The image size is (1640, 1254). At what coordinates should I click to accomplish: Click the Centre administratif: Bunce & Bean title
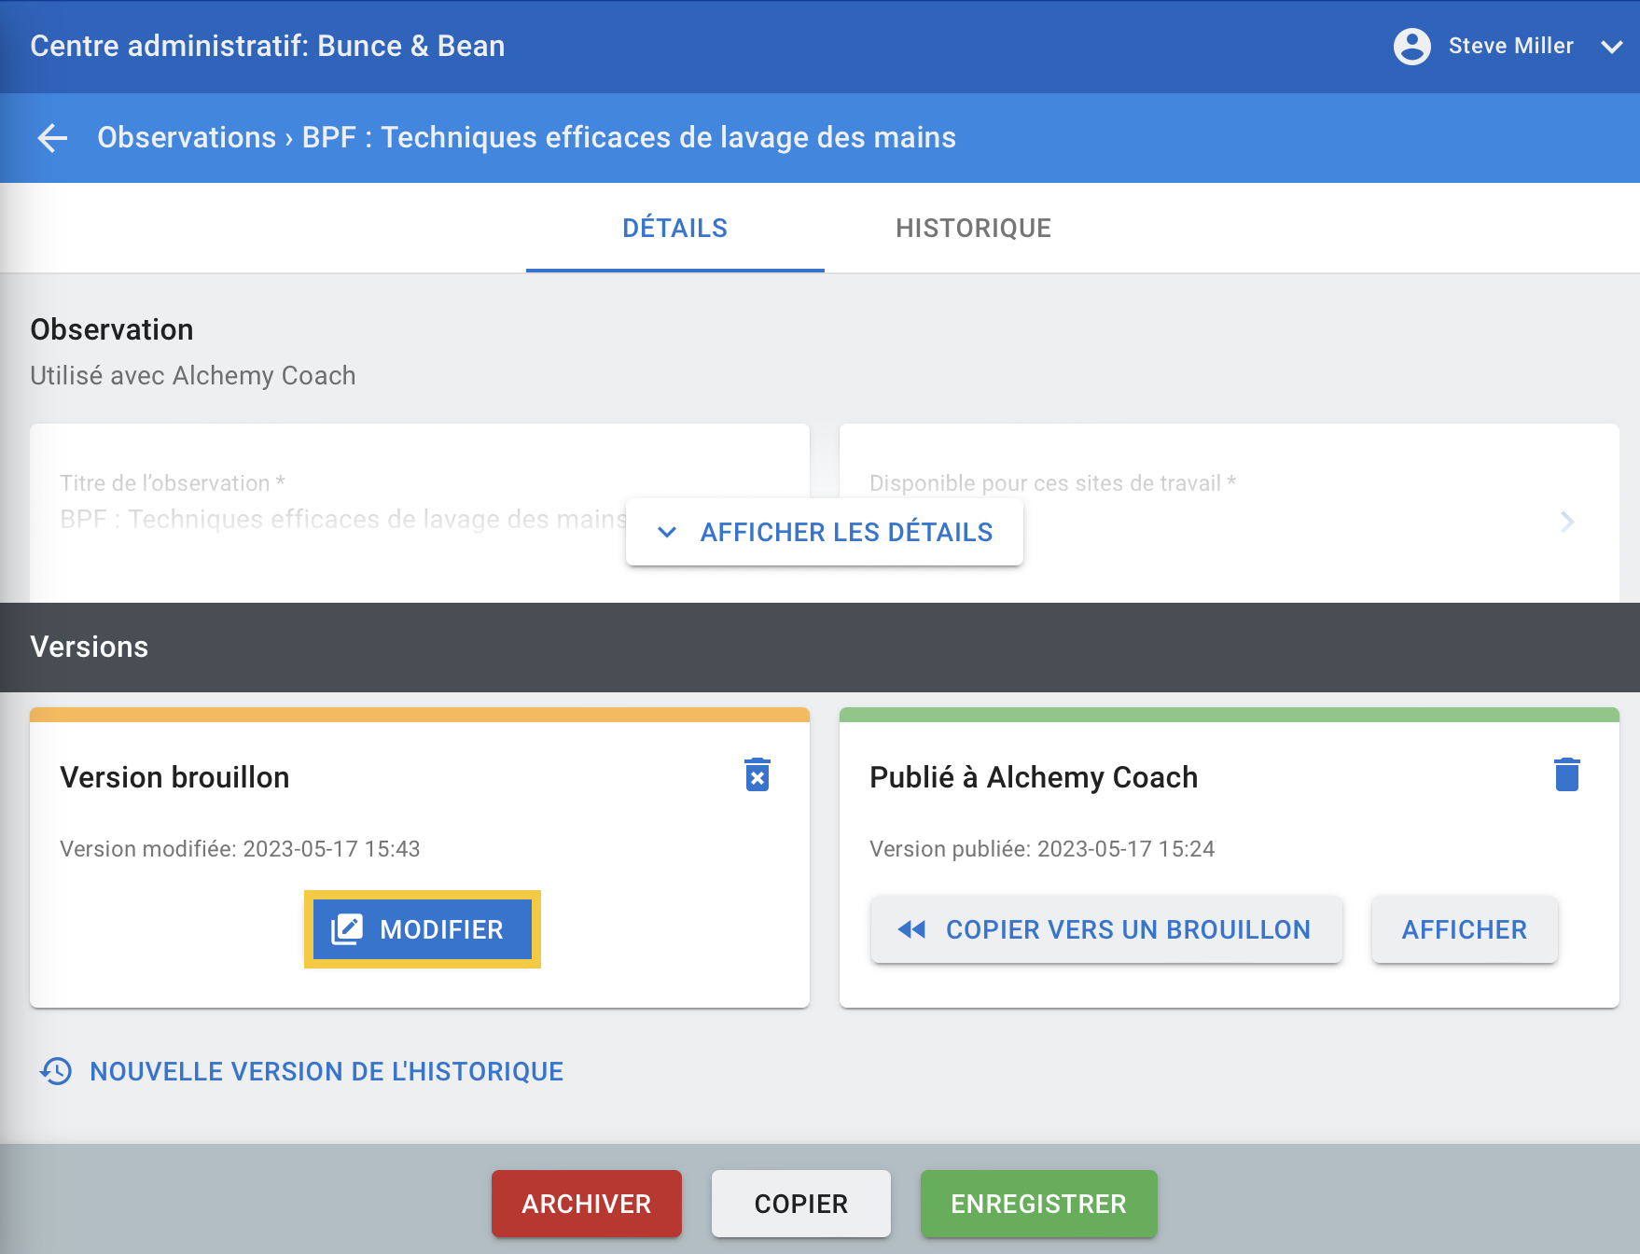267,46
